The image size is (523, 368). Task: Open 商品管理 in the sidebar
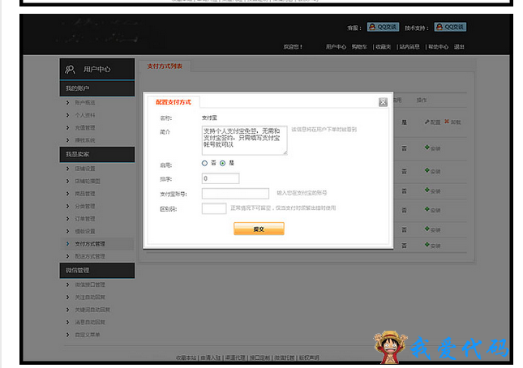pyautogui.click(x=84, y=194)
